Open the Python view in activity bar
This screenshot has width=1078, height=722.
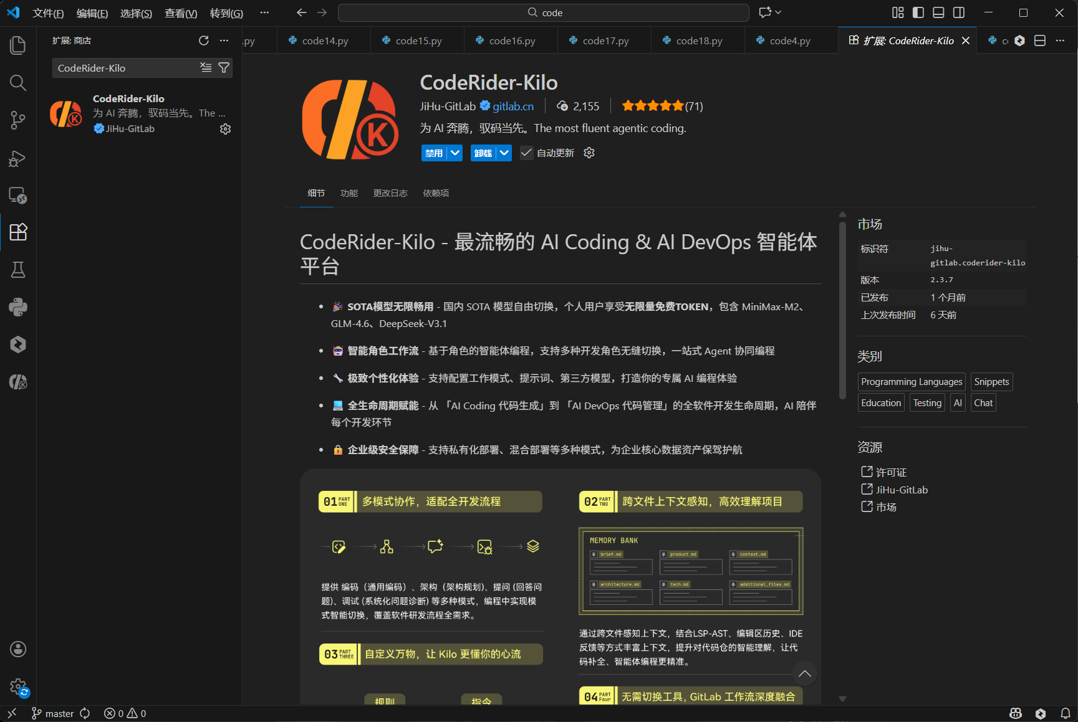tap(18, 307)
